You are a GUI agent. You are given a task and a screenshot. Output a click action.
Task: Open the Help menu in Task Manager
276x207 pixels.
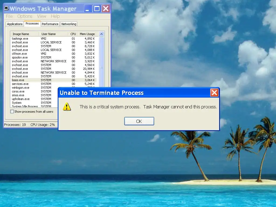pos(55,16)
